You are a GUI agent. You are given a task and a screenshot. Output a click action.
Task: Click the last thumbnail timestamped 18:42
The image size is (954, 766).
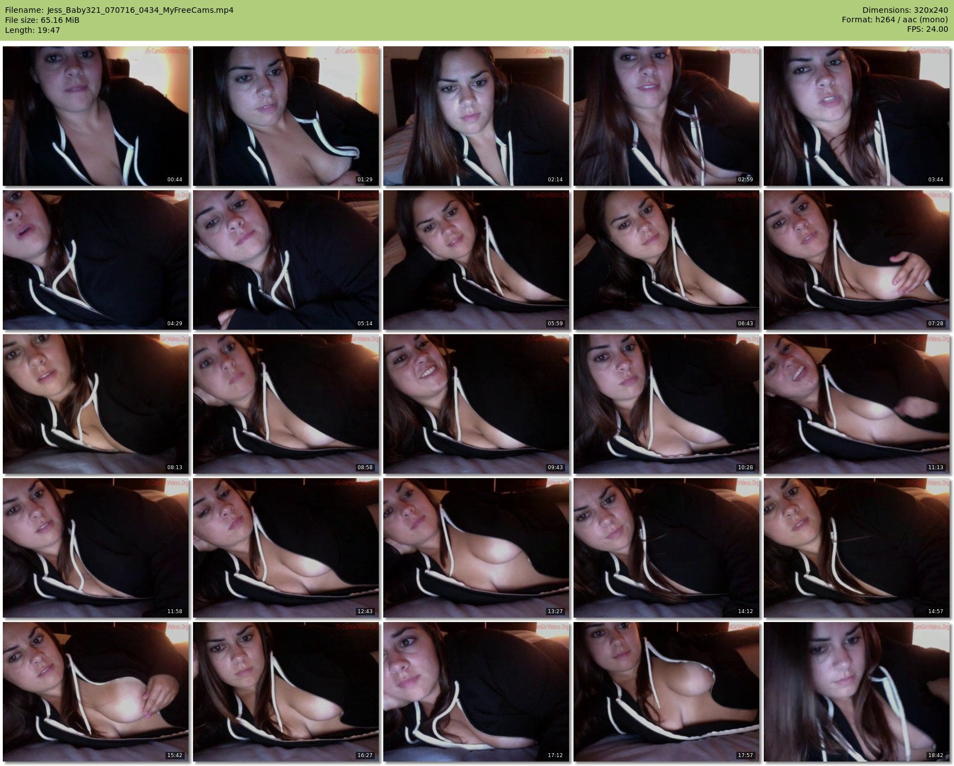[857, 692]
